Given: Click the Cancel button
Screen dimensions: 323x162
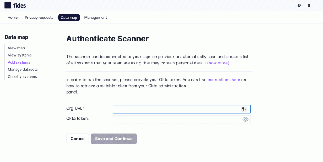Looking at the screenshot, I should tap(78, 139).
